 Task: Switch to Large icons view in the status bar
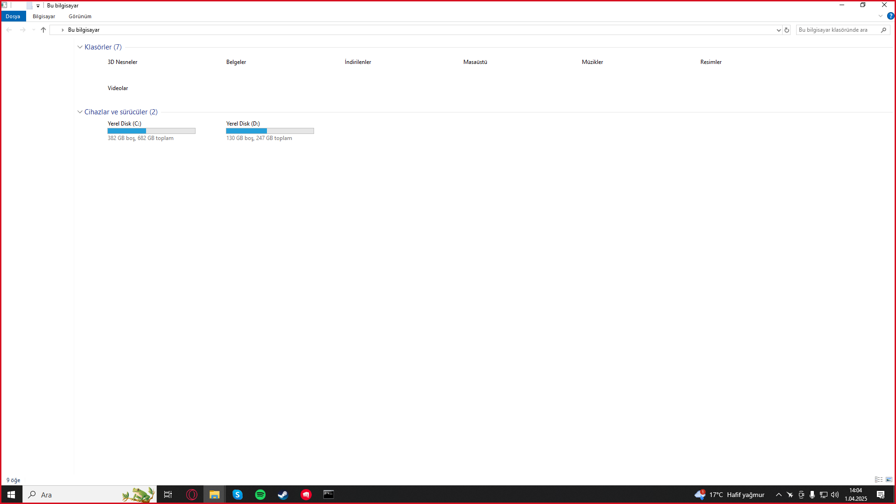pos(889,480)
